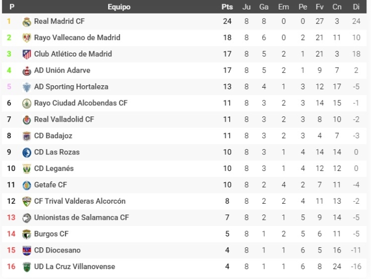Screen dimensions: 371x279
Task: Open the Unionistas de Salamanca CF link
Action: [x=81, y=217]
